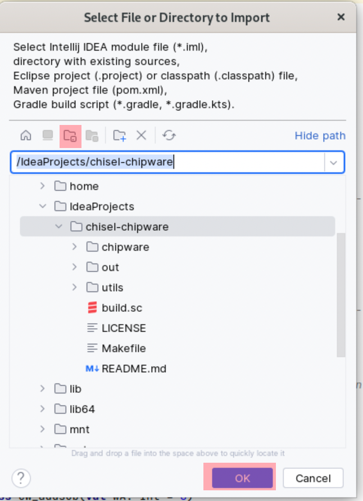Image resolution: width=363 pixels, height=501 pixels.
Task: Expand the lib folder
Action: (42, 388)
